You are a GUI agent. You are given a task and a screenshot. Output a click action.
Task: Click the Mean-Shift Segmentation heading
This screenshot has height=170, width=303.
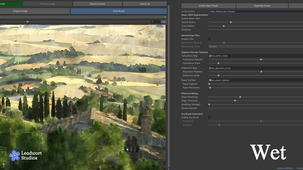(x=195, y=15)
